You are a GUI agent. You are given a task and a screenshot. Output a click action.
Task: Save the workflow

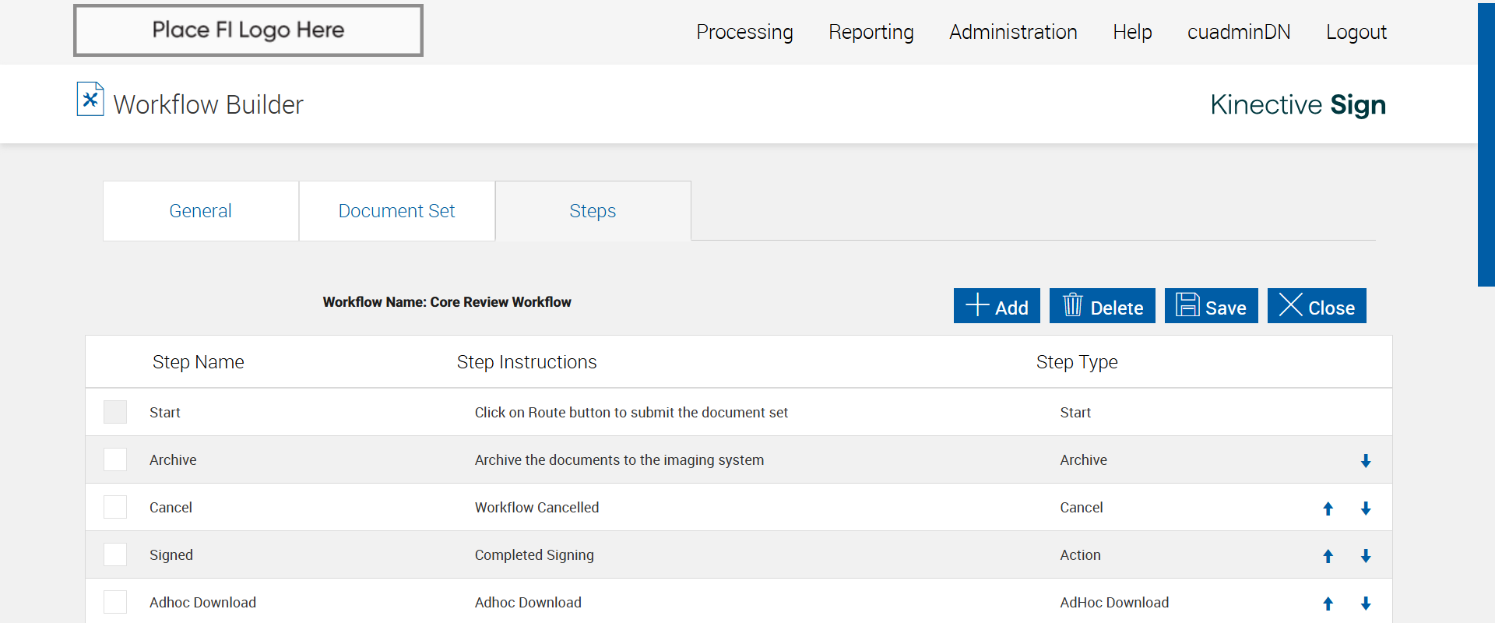tap(1211, 306)
